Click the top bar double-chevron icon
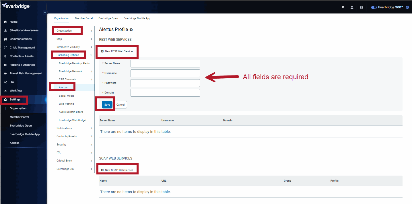 [x=343, y=7]
